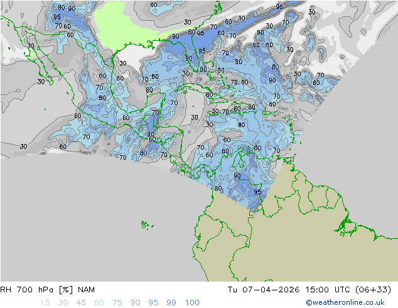Click the ©weatheronline.co.uk link
Image resolution: width=398 pixels, height=308 pixels.
pos(345,302)
